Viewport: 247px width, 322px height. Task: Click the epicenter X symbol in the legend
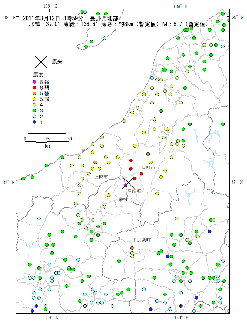click(x=41, y=62)
